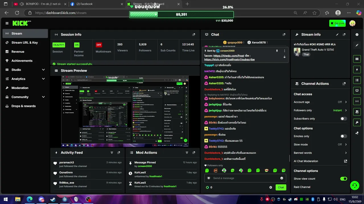364x204 pixels.
Task: Expand the Studio menu chevron
Action: [x=43, y=70]
